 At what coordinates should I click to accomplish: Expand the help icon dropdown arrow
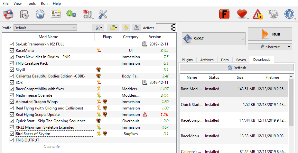coord(295,19)
